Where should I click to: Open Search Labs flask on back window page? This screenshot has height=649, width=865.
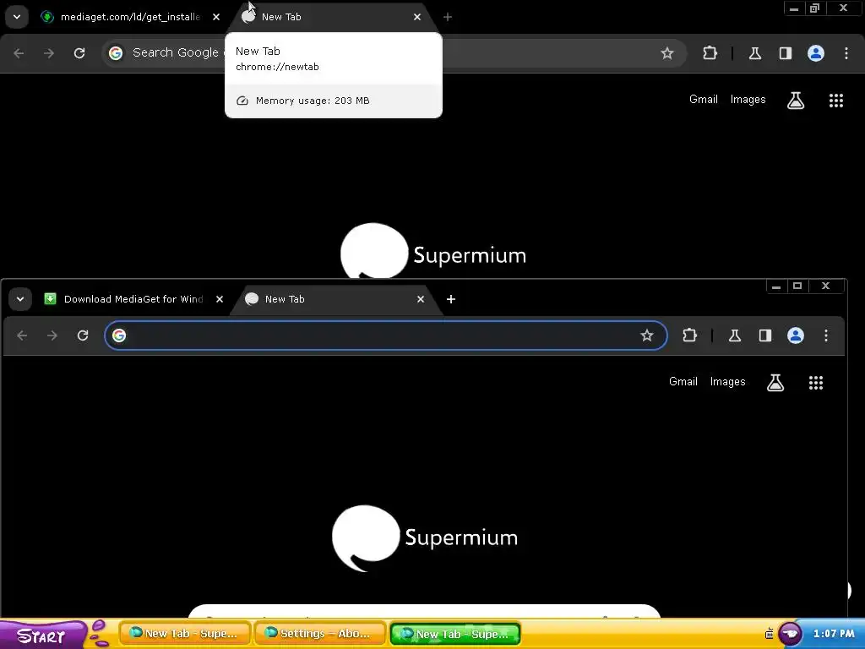[796, 100]
